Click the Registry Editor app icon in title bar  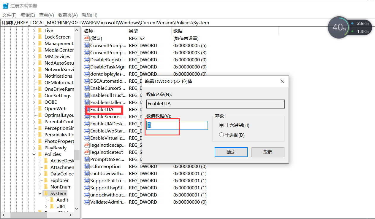pos(5,6)
